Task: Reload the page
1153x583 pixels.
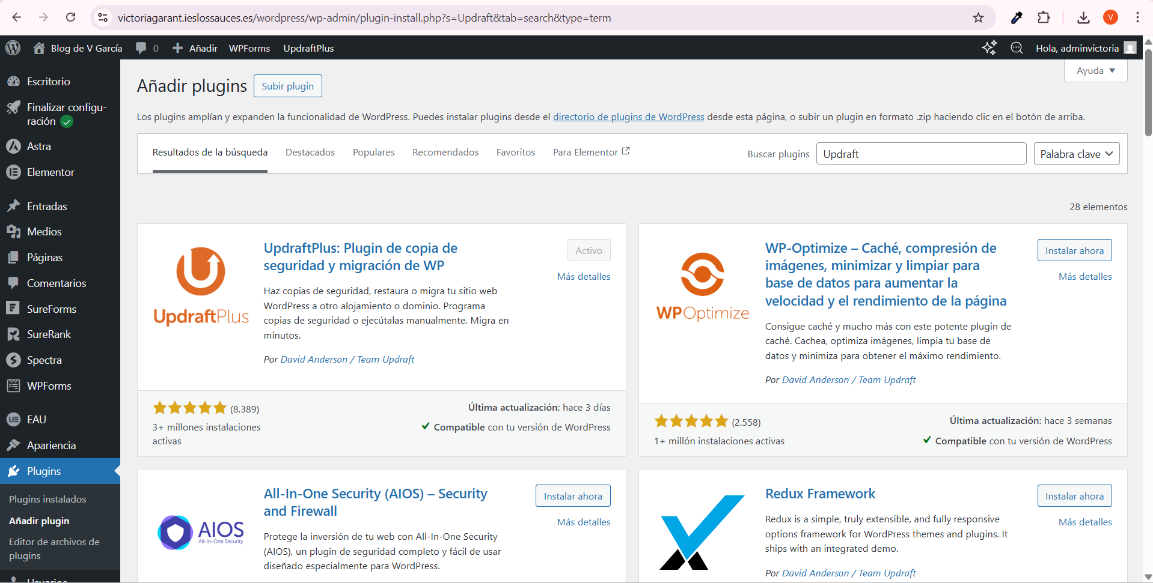Action: 70,17
